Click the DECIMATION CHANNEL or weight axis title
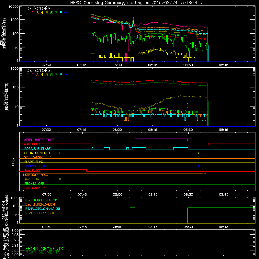Image resolution: width=259 pixels, height=259 pixels. [5, 210]
